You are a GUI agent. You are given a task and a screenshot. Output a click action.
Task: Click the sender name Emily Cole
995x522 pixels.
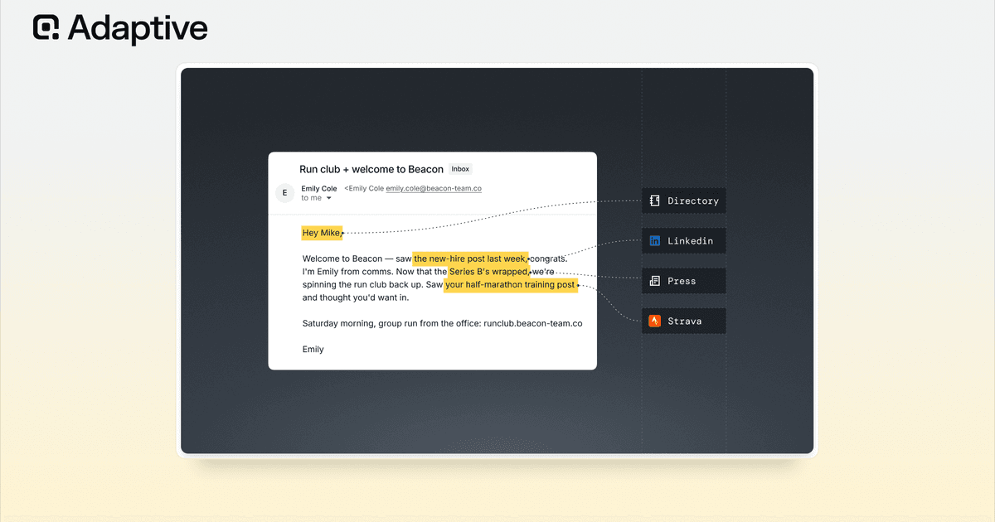point(319,189)
